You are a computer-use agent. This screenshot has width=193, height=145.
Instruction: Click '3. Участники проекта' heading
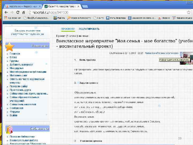pos(88,141)
